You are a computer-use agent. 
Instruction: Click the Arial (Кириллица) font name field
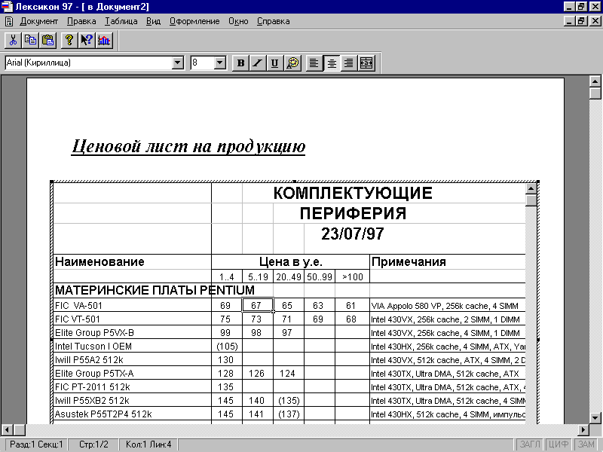pos(88,63)
